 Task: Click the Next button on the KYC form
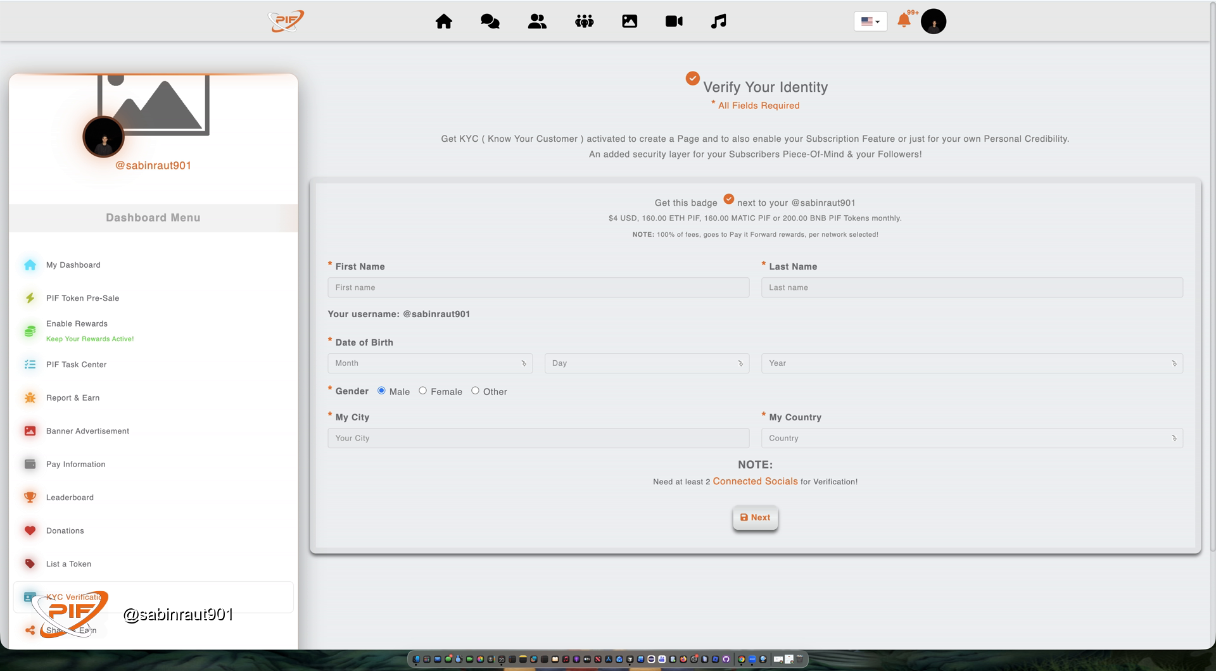coord(755,517)
